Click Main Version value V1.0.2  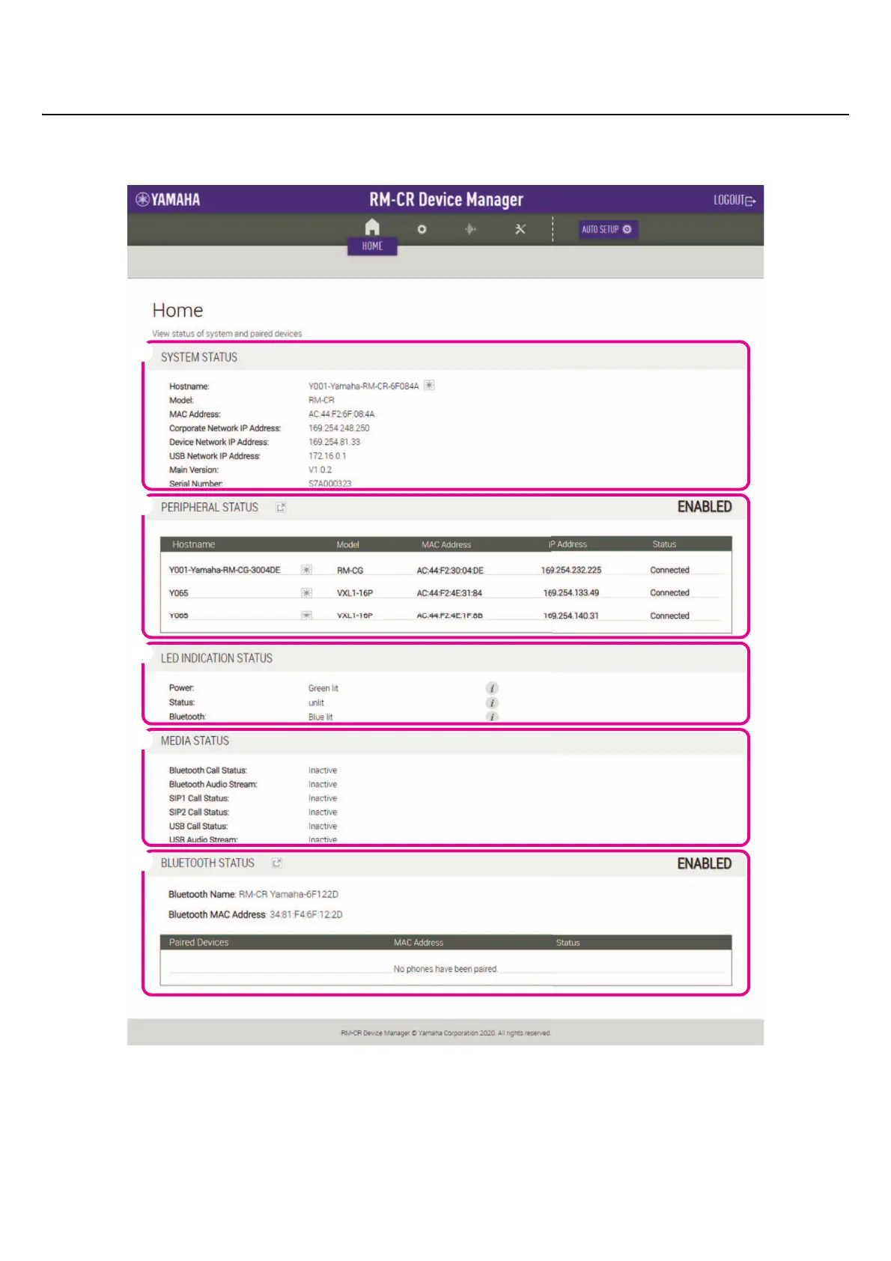pyautogui.click(x=320, y=470)
